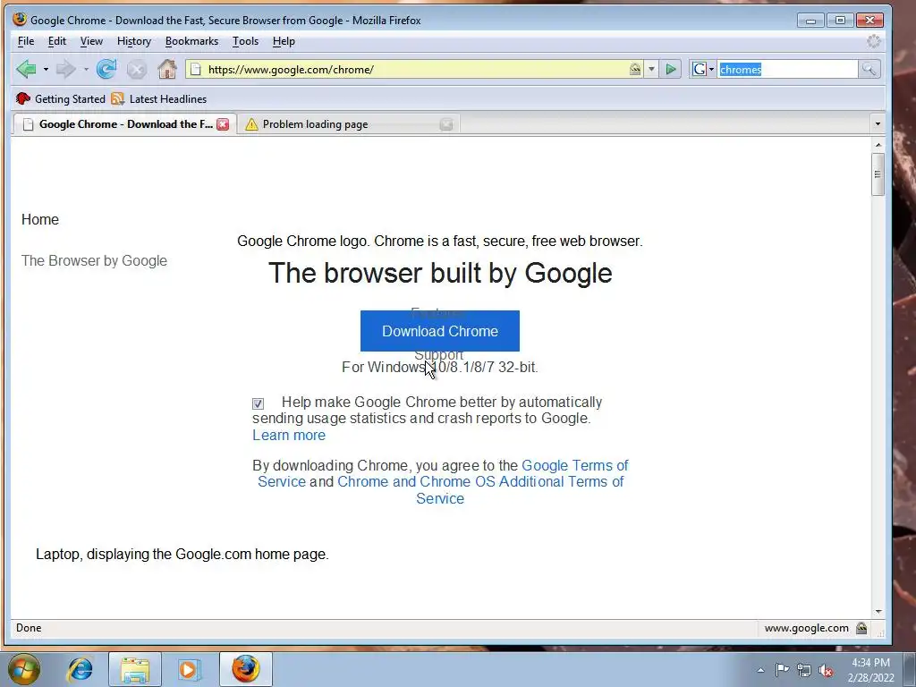Open the Tools menu
The height and width of the screenshot is (687, 916).
coord(245,41)
